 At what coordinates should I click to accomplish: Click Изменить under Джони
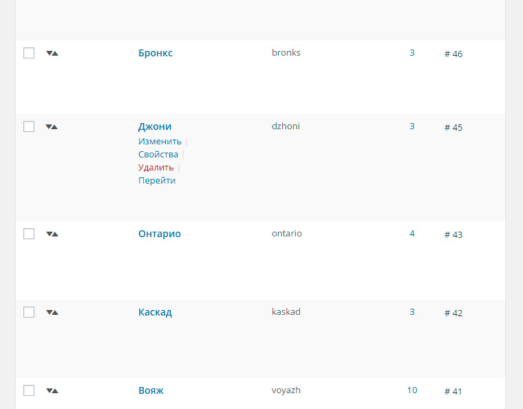(160, 141)
